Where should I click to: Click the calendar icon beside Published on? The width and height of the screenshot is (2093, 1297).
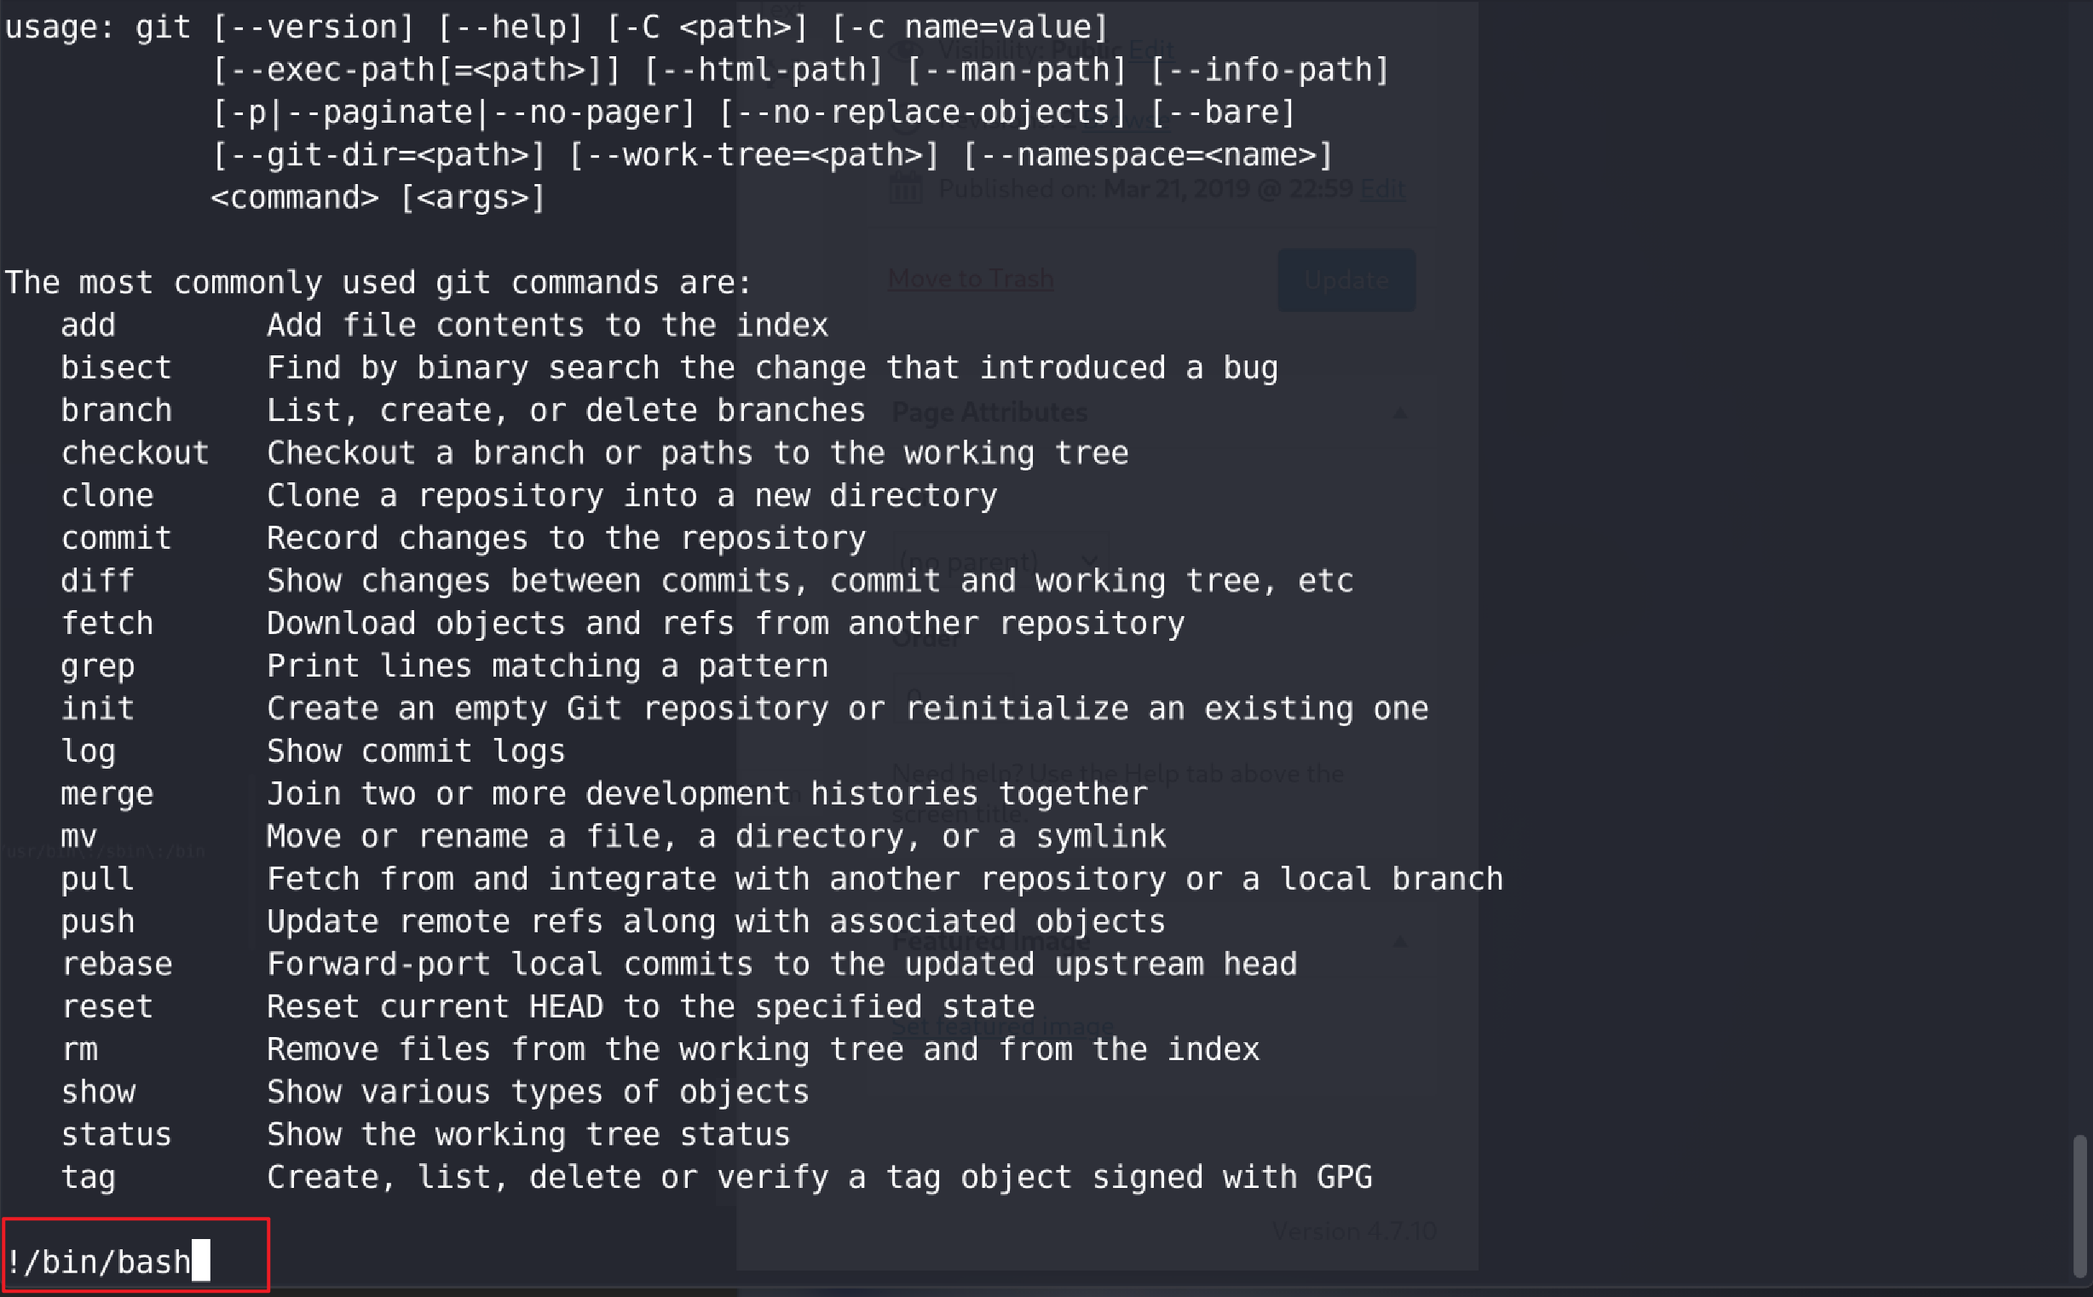906,188
